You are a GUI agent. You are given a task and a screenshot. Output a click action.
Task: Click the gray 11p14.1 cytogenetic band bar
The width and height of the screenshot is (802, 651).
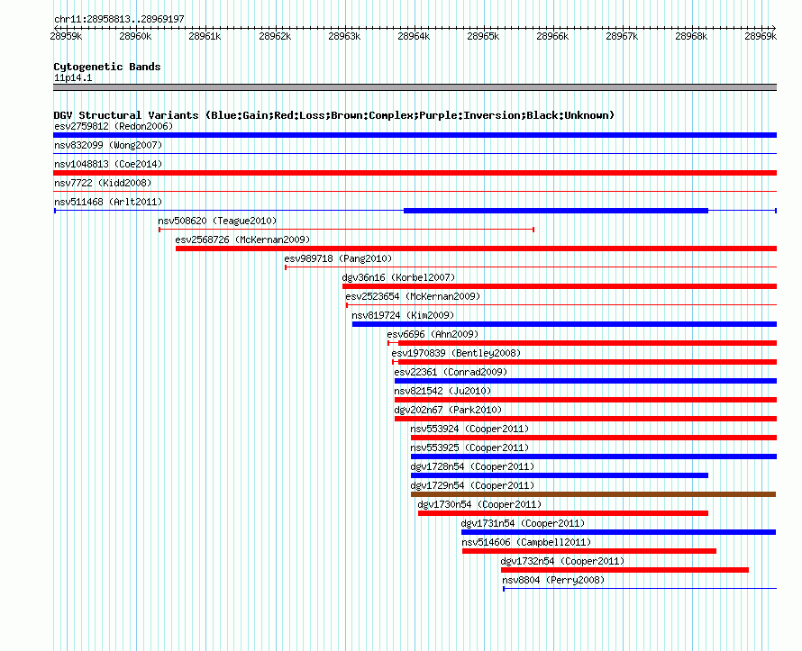pos(415,87)
